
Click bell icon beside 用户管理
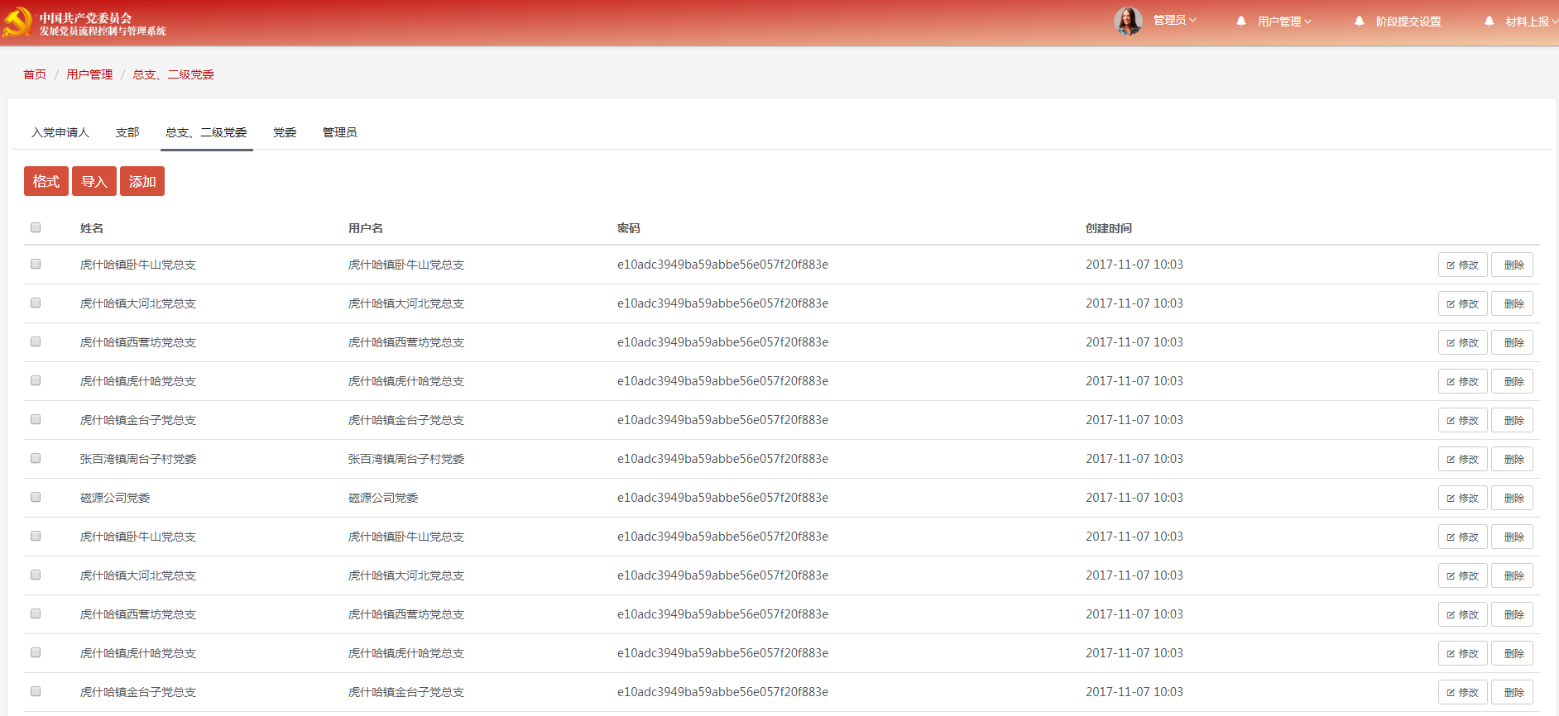[x=1240, y=21]
